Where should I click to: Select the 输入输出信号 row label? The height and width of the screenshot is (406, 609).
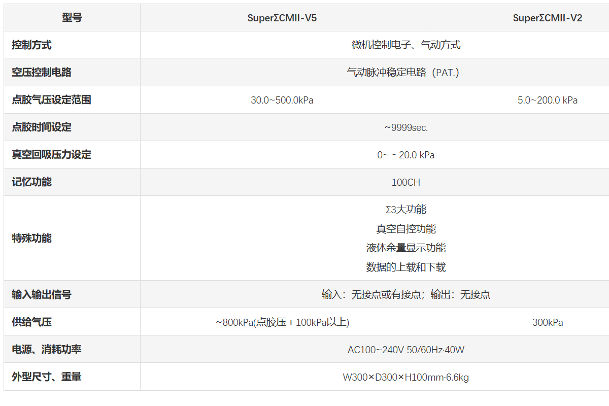[x=42, y=295]
